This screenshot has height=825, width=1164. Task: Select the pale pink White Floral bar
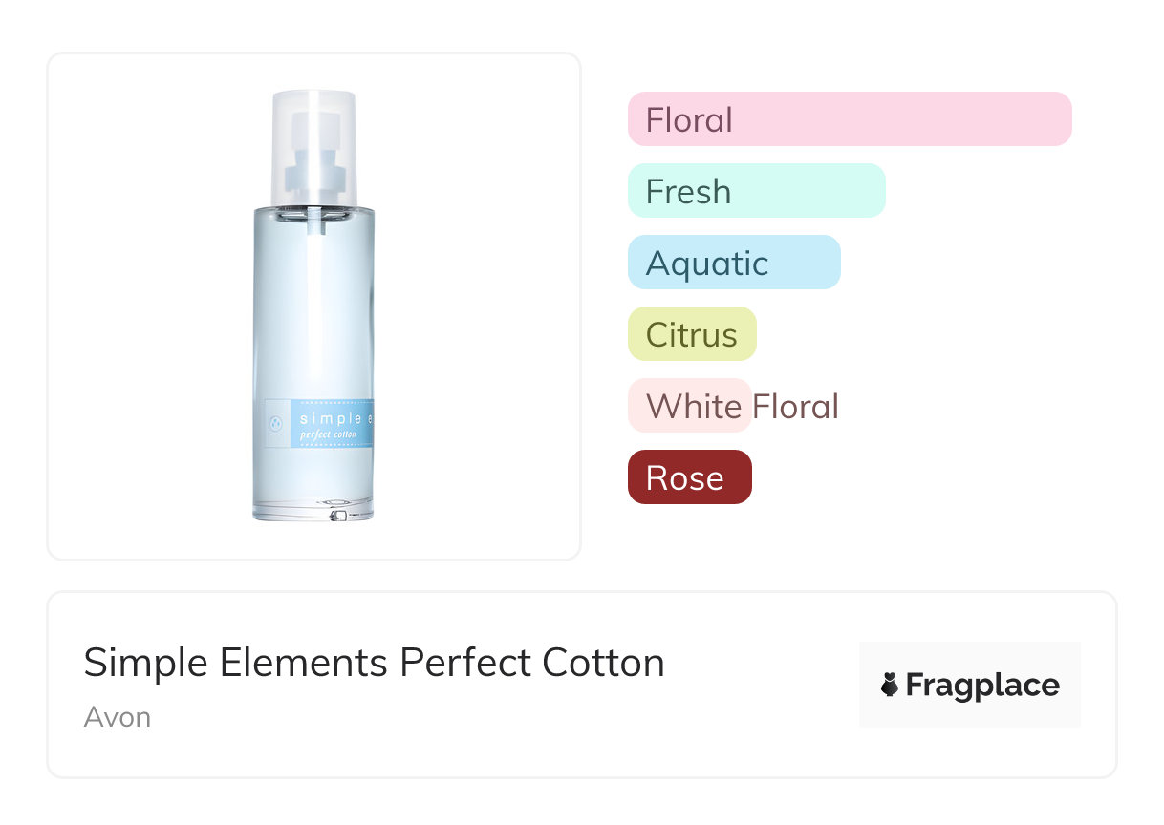point(690,406)
